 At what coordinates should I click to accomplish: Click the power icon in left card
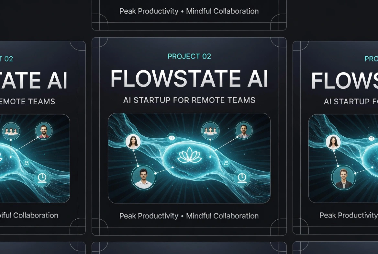coord(42,178)
